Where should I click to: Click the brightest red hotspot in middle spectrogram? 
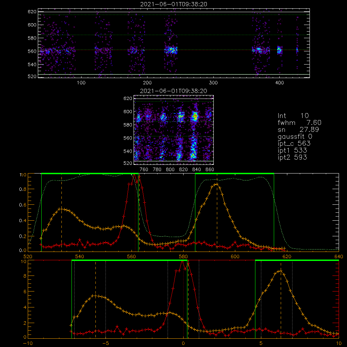[x=195, y=116]
